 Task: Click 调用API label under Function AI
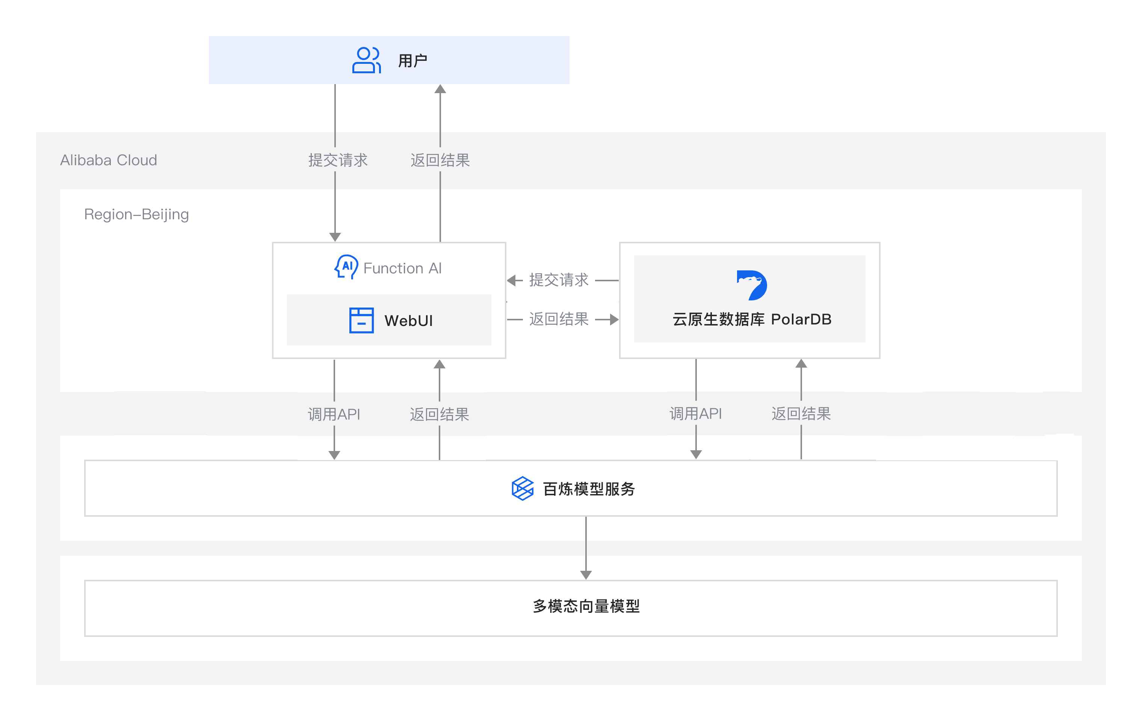coord(334,414)
